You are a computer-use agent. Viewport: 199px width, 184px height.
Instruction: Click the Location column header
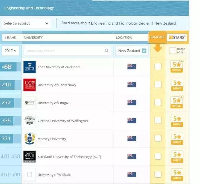pos(124,38)
